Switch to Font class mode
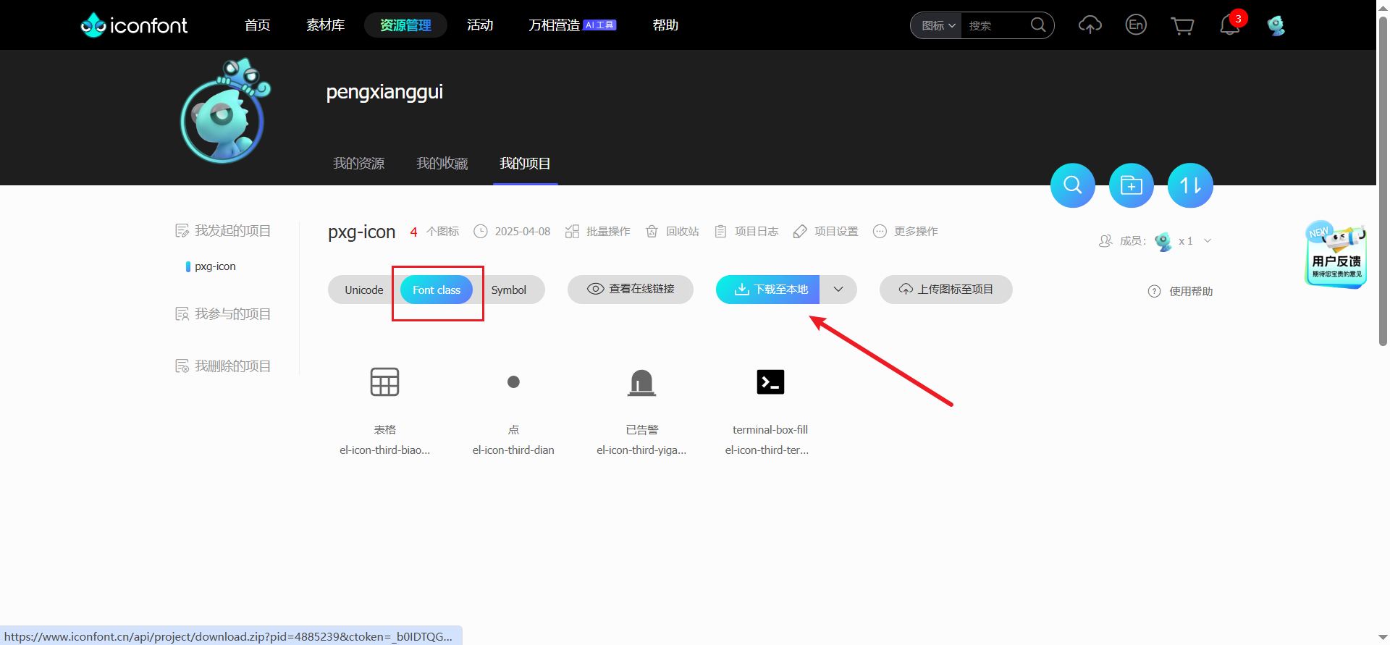 tap(437, 290)
